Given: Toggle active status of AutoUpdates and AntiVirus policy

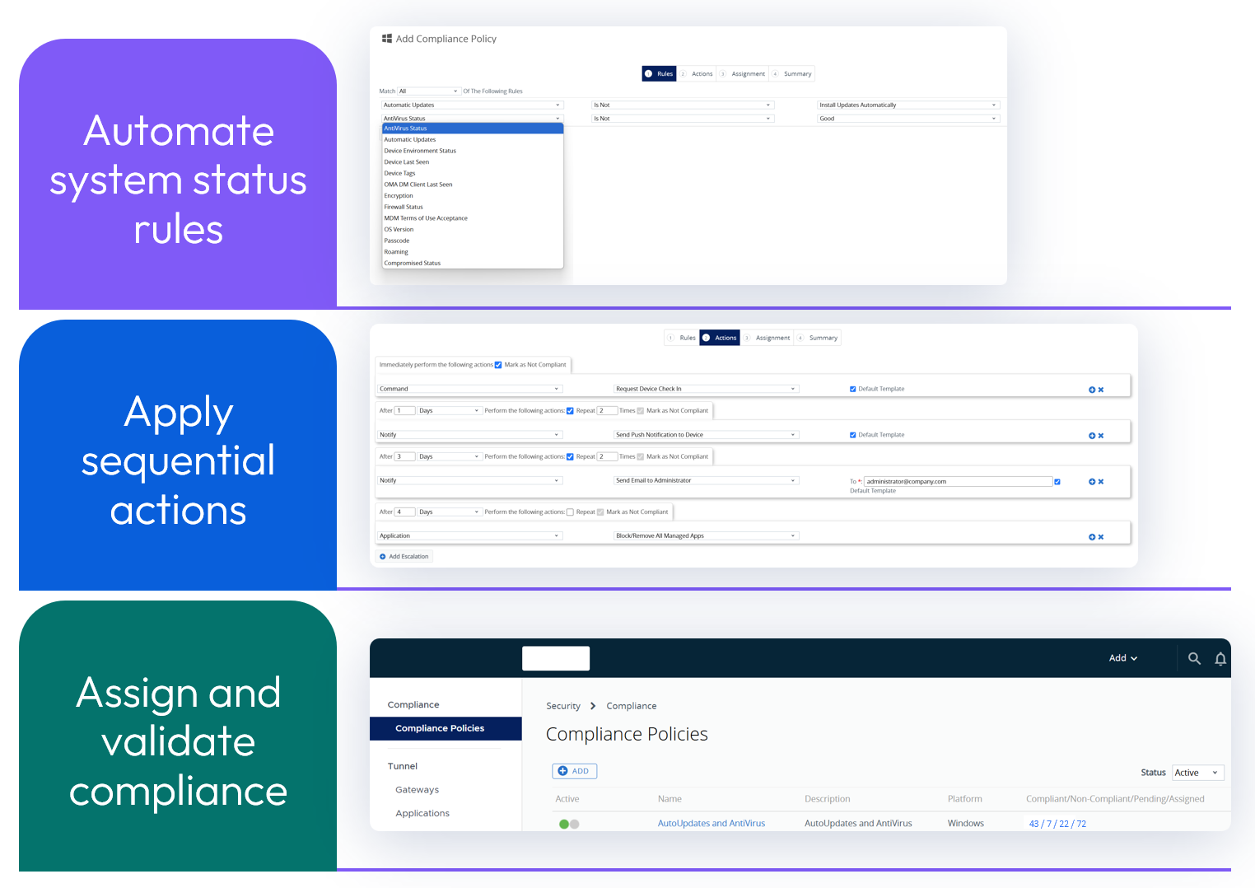Looking at the screenshot, I should [x=569, y=824].
